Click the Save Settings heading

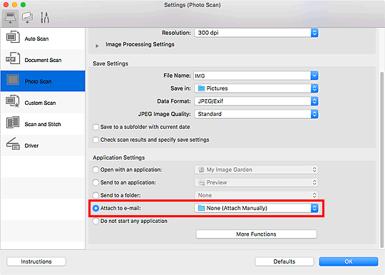(x=111, y=63)
